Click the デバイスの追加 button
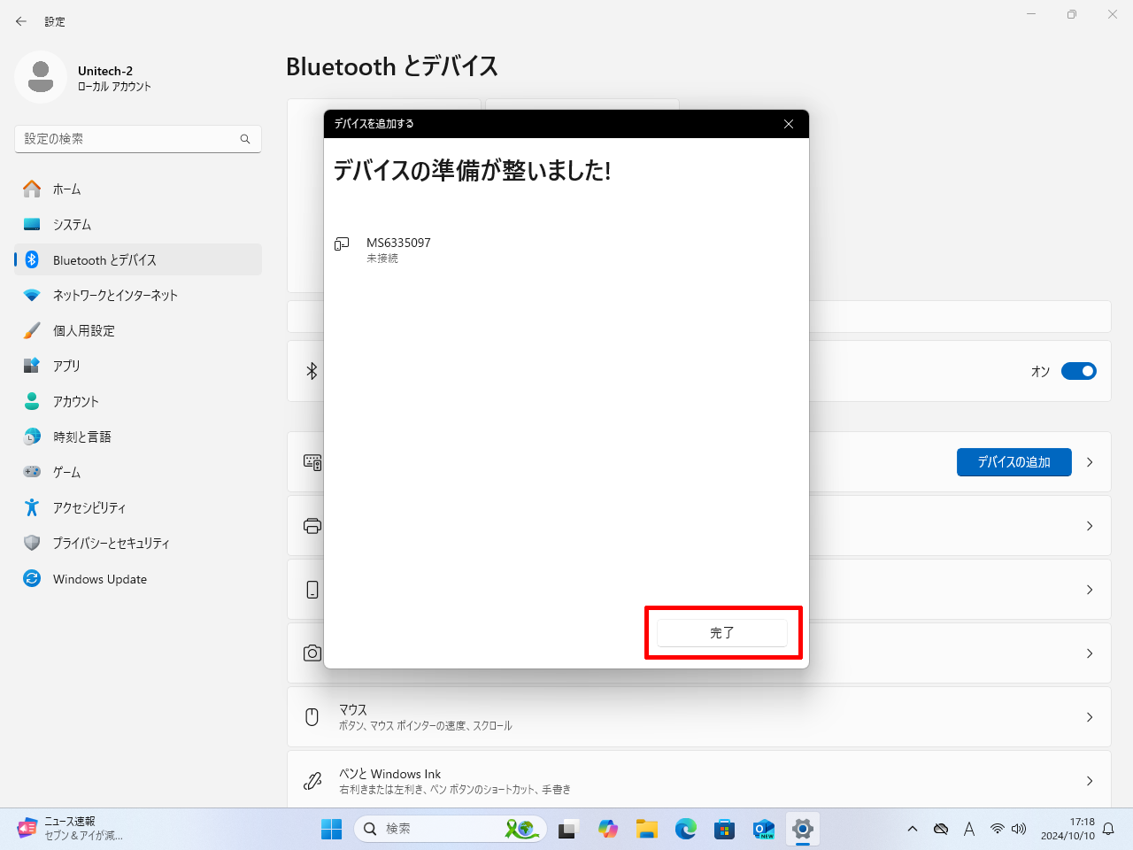The height and width of the screenshot is (850, 1133). pyautogui.click(x=1014, y=462)
